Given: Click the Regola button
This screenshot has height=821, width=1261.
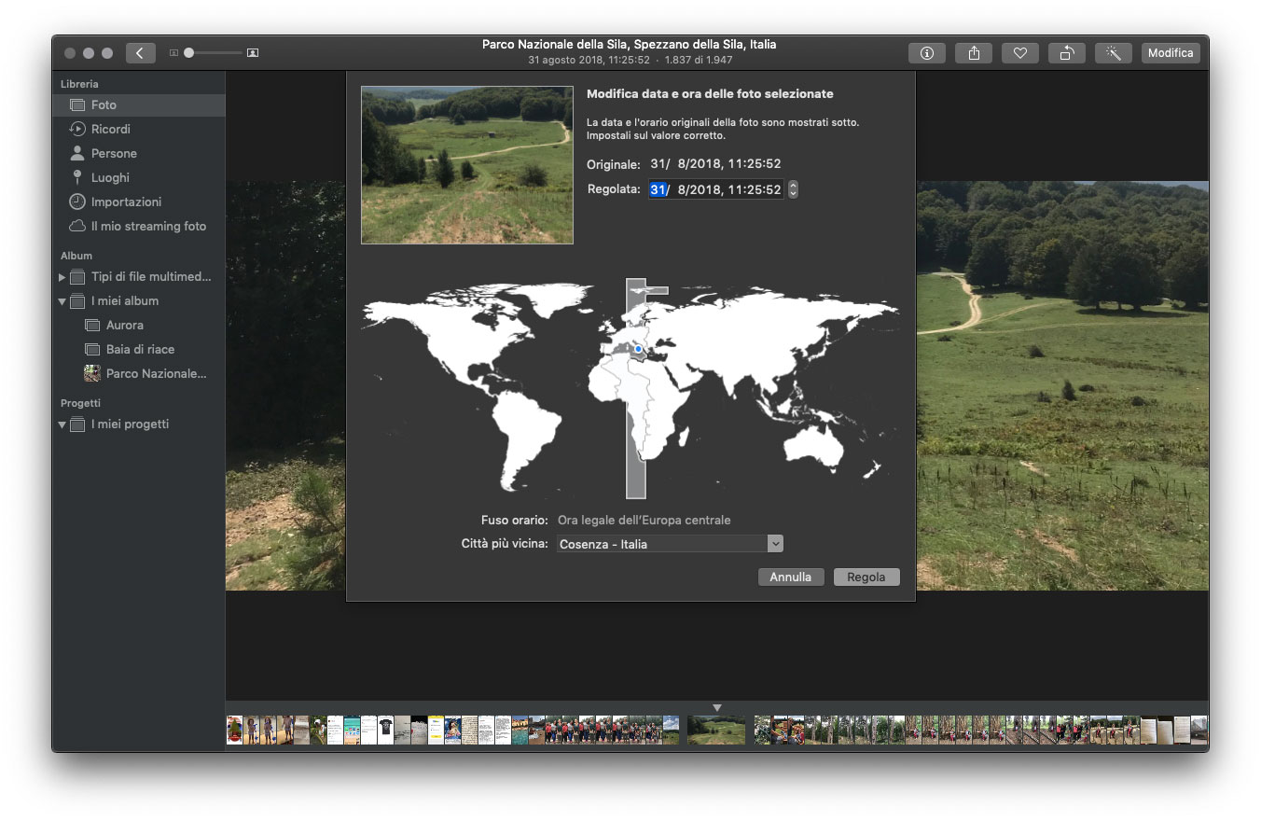Looking at the screenshot, I should coord(866,577).
